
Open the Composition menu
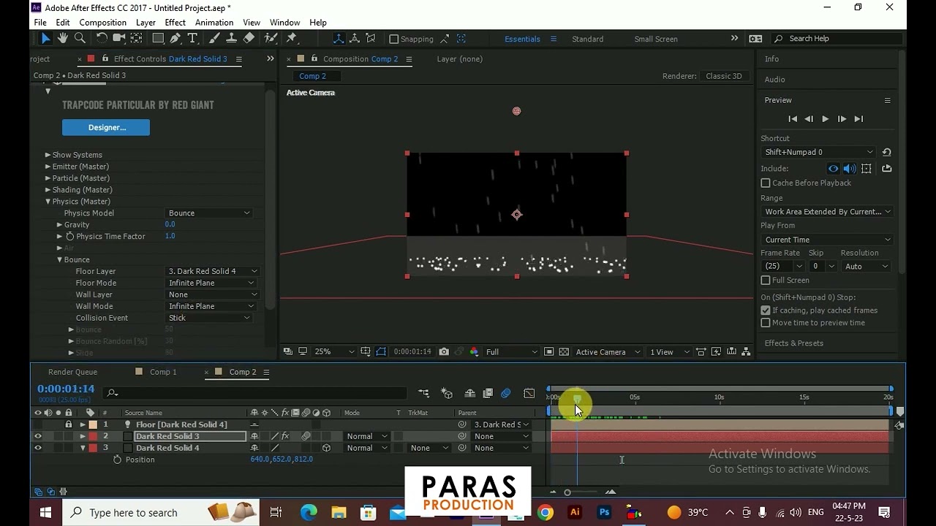(x=102, y=23)
